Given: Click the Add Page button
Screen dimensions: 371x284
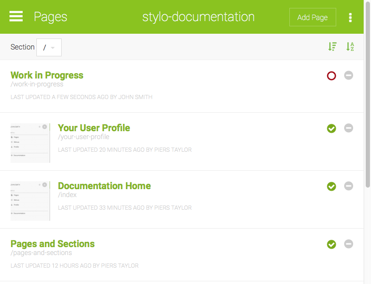Looking at the screenshot, I should pyautogui.click(x=313, y=17).
